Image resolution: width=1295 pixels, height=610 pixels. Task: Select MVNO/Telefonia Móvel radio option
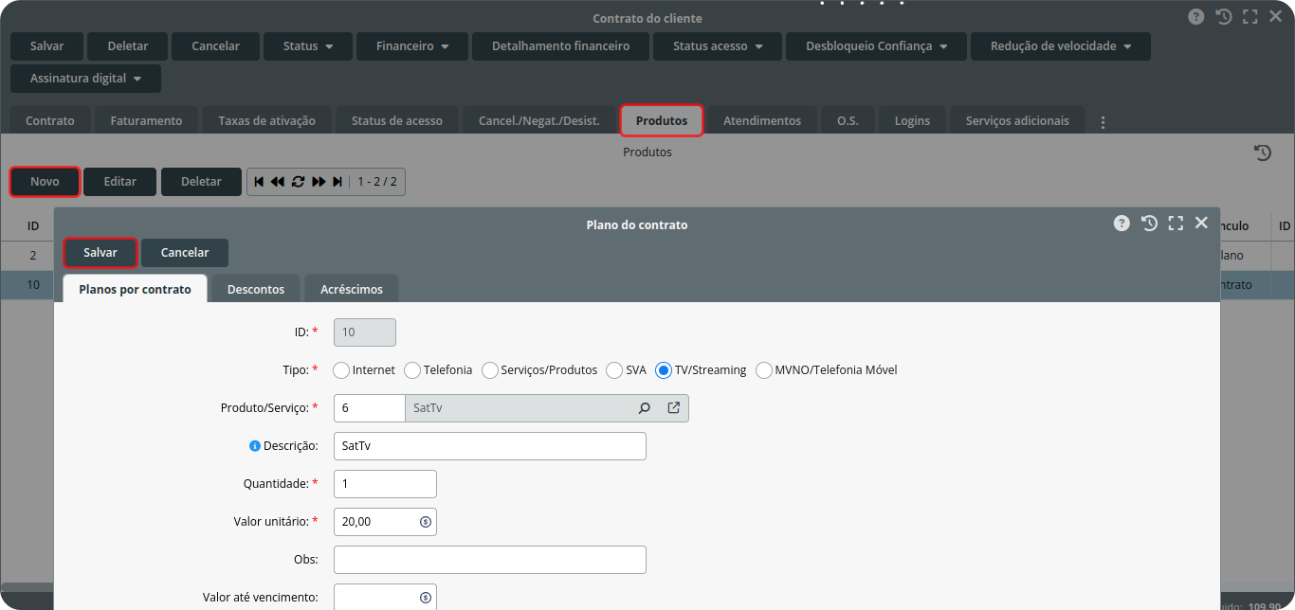pyautogui.click(x=764, y=370)
